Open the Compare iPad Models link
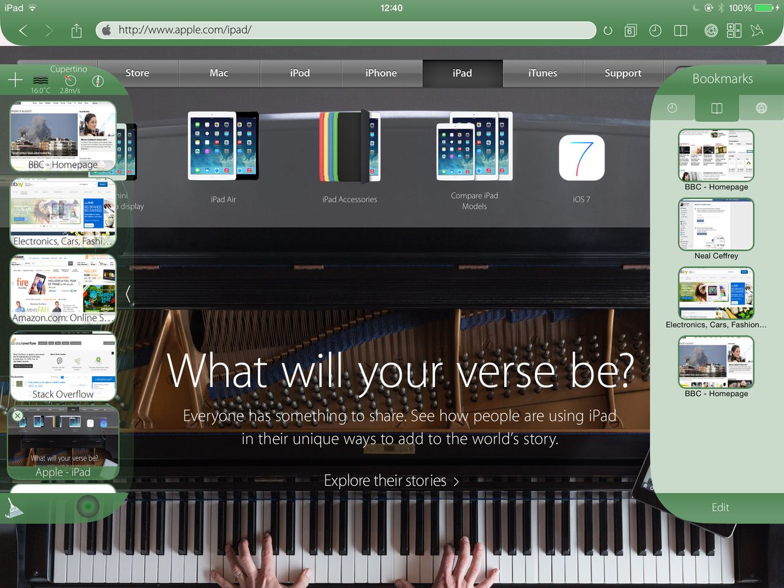 pos(475,160)
